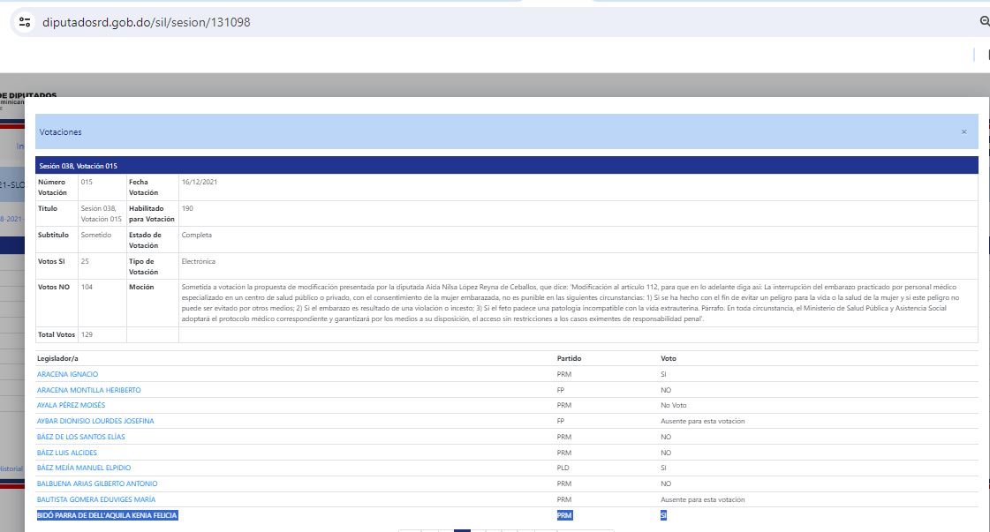Open legislator ARACENA IGNACIO profile
Screen dimensions: 990x532
pos(67,375)
